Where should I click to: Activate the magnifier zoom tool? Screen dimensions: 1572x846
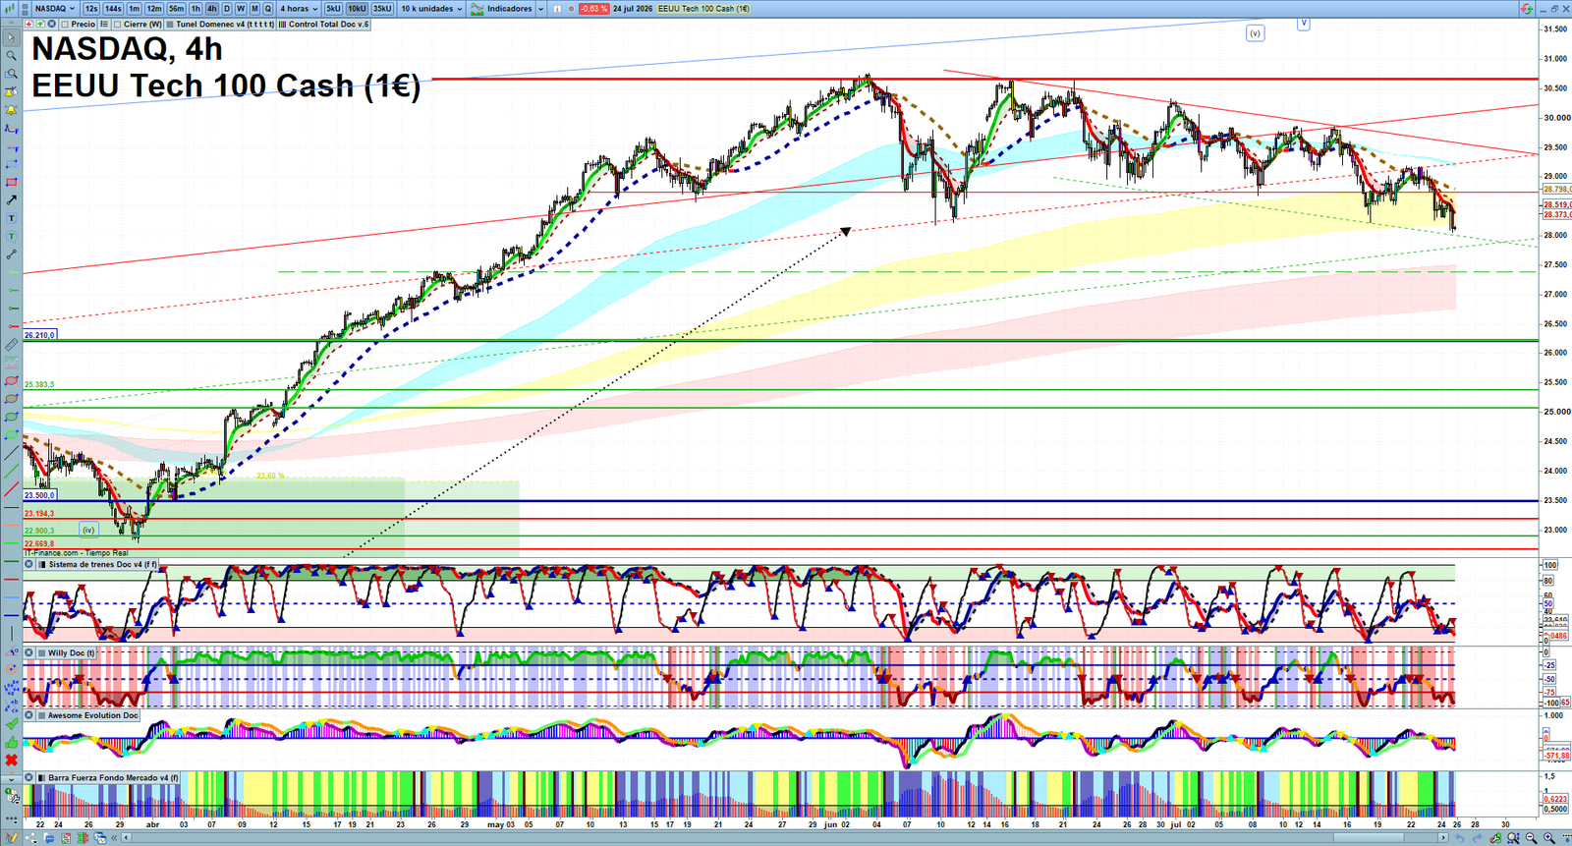[12, 55]
